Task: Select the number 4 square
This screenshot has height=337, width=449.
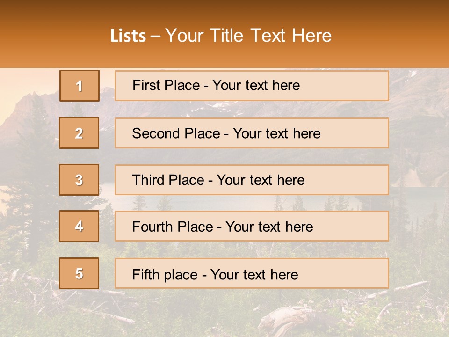Action: tap(79, 226)
